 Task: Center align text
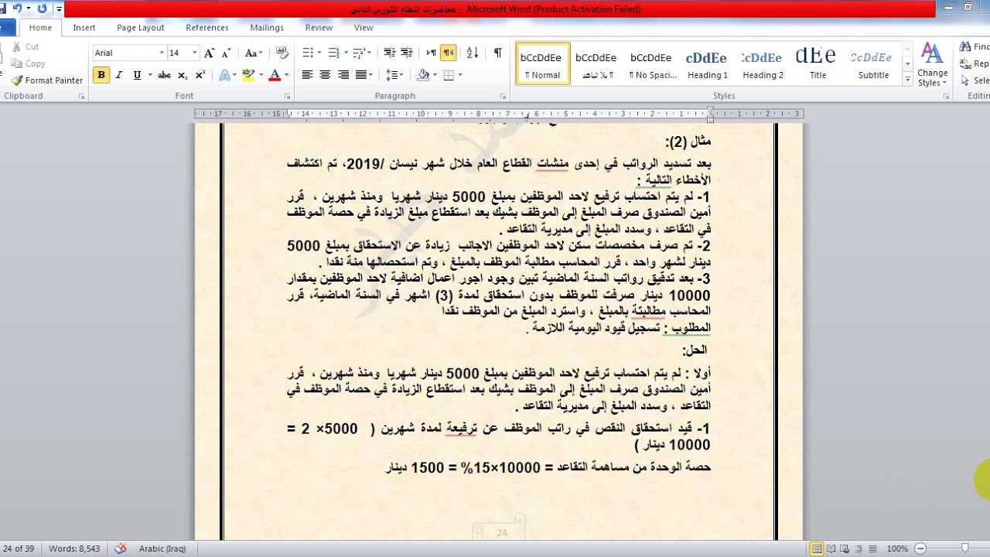(x=325, y=75)
